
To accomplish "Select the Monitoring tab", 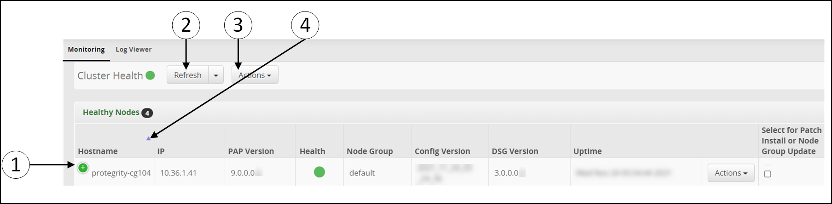I will 86,50.
